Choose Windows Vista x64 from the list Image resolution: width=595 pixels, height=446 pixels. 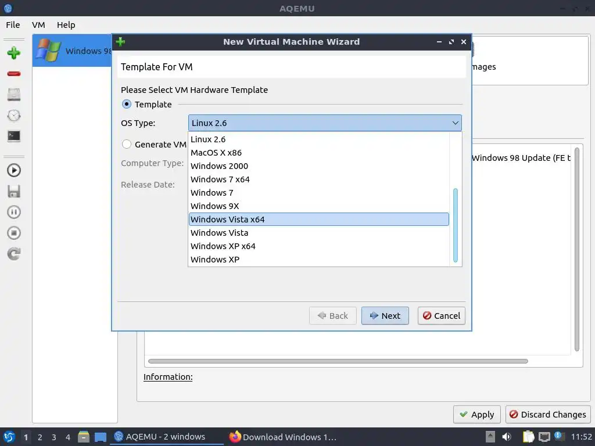[319, 219]
